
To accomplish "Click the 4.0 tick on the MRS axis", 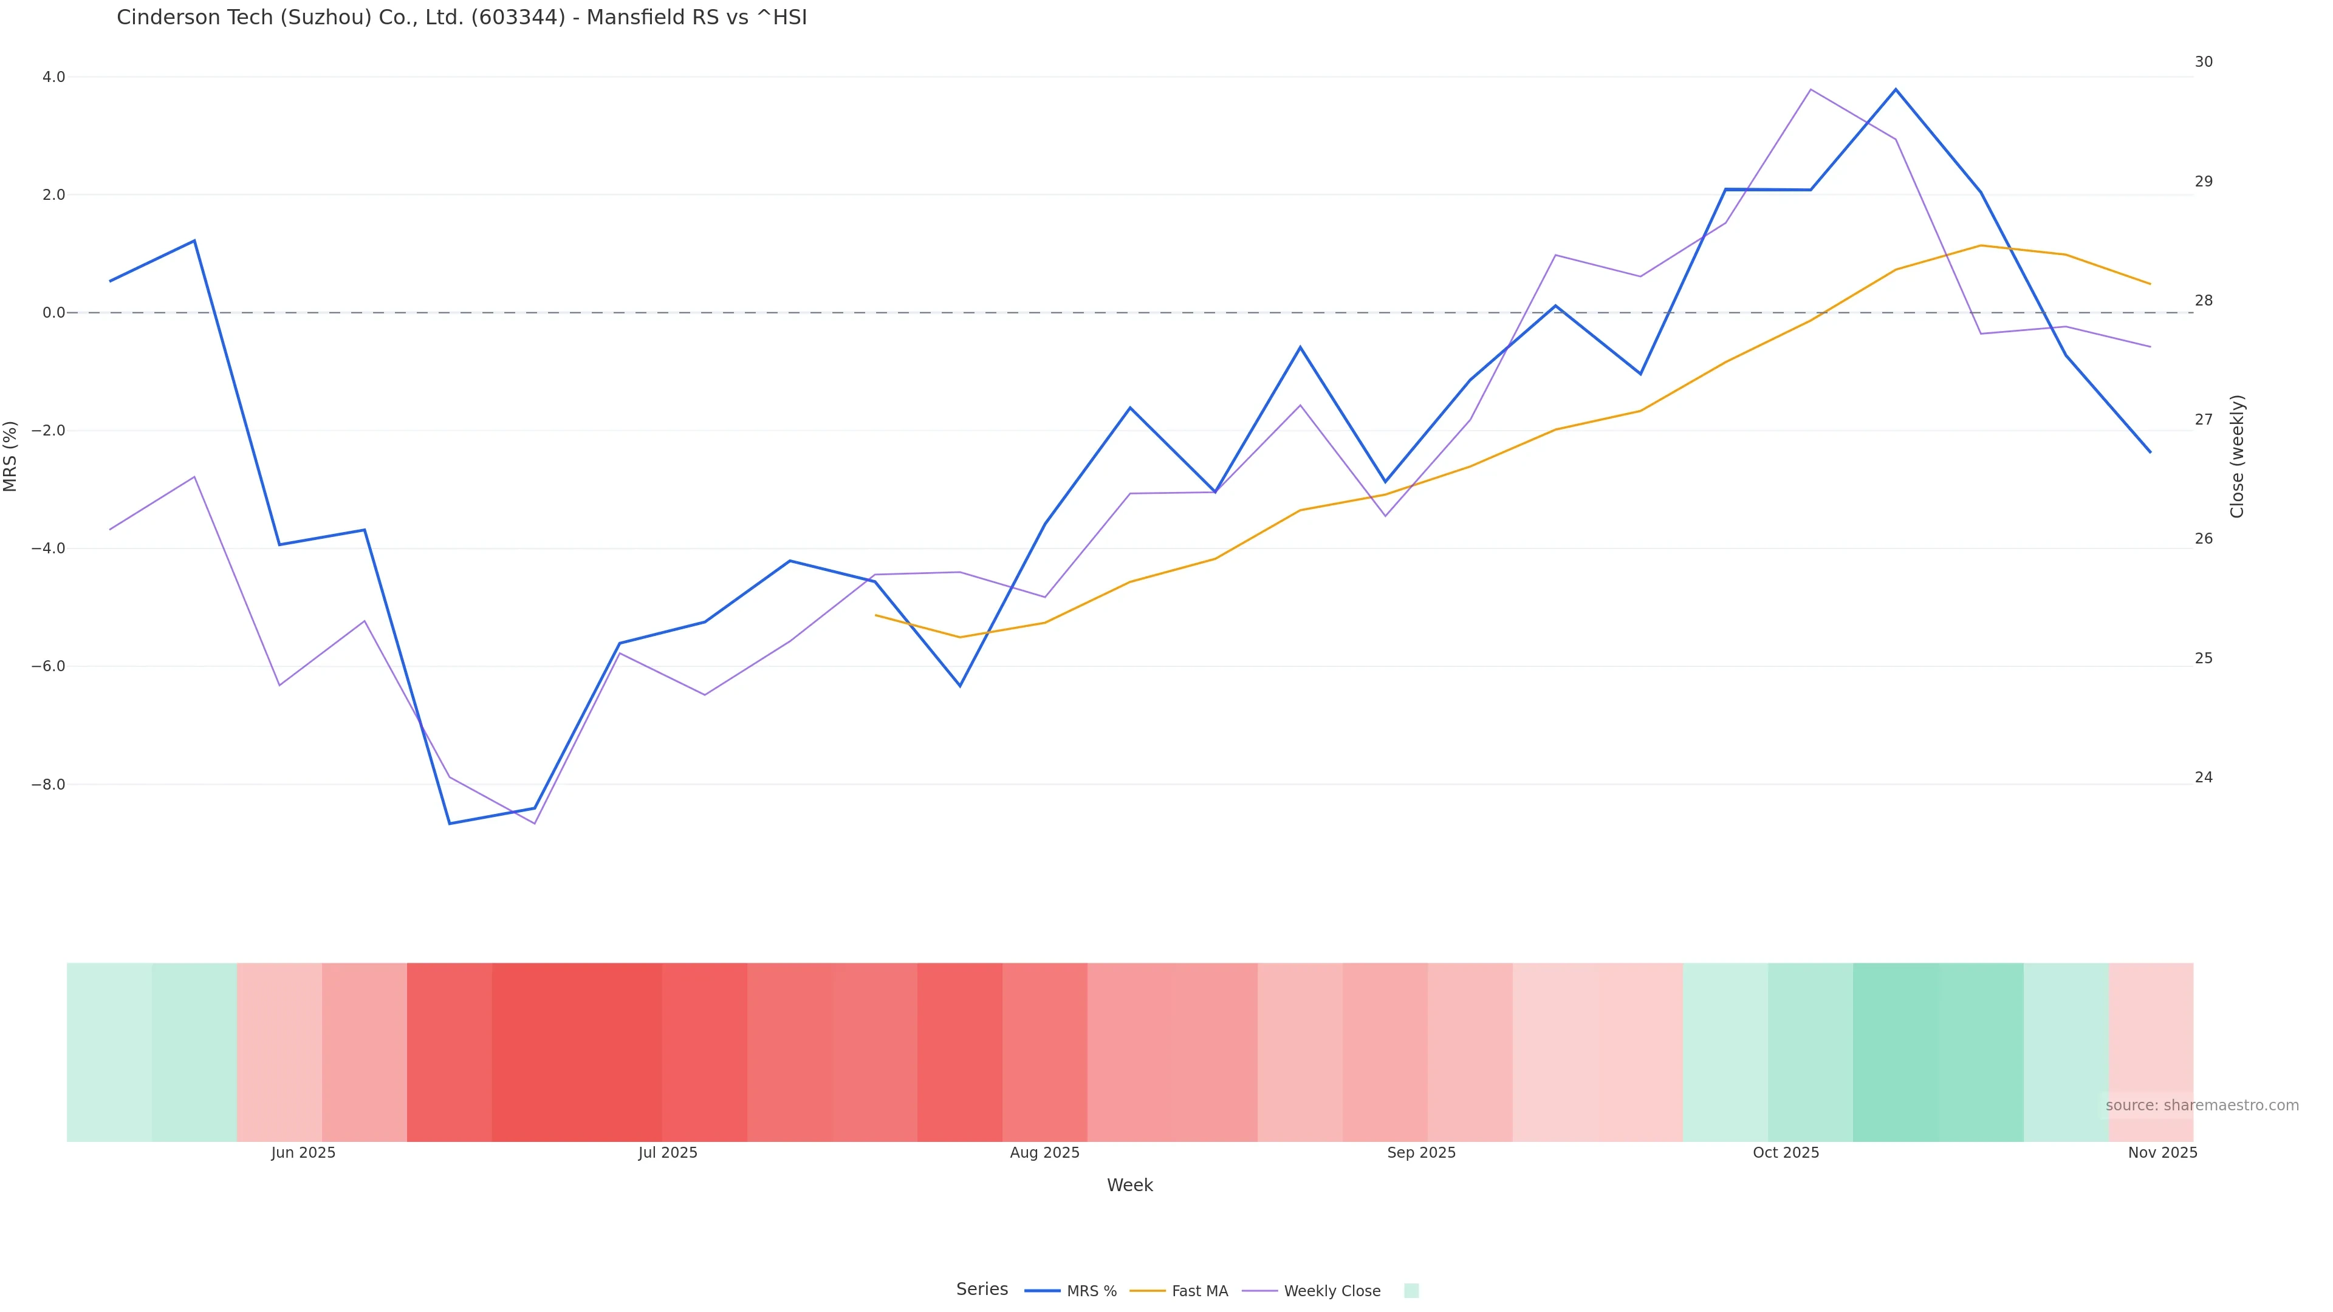I will click(x=53, y=77).
